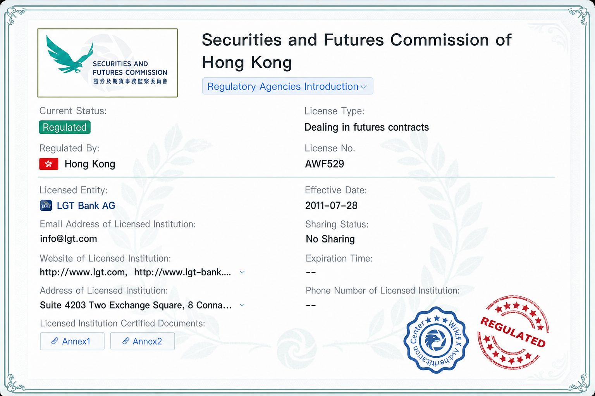This screenshot has height=396, width=595.
Task: Expand the Regulatory Agencies Introduction dropdown
Action: coord(287,86)
